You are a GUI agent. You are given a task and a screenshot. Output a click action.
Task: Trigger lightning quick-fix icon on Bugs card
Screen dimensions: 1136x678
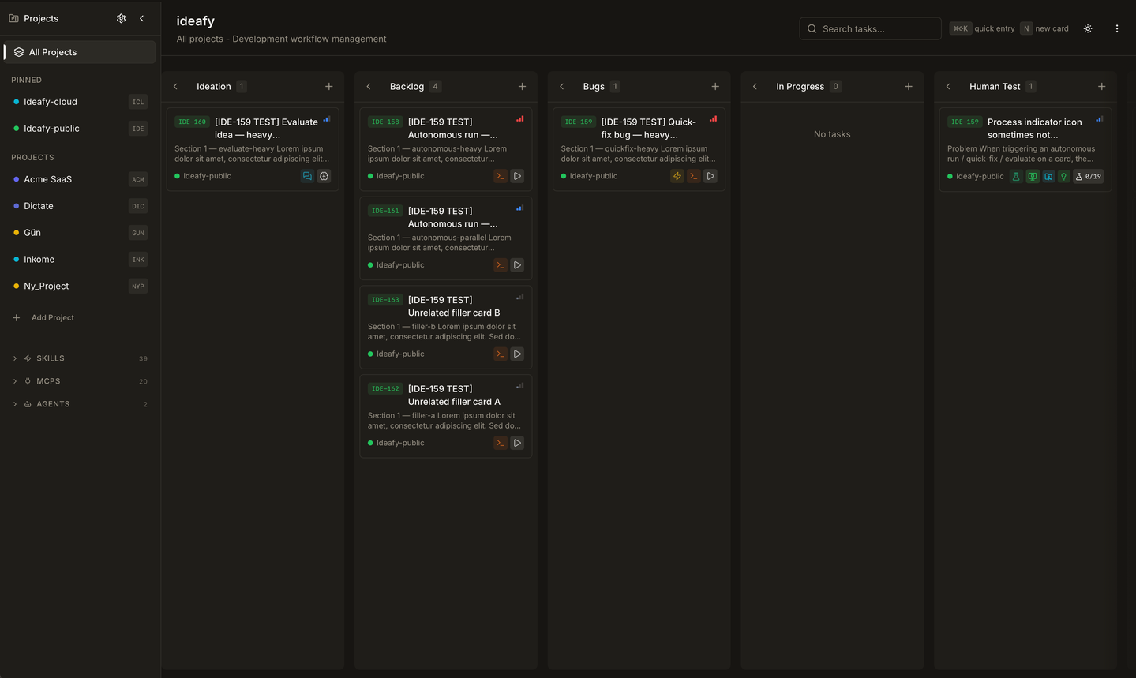(x=677, y=176)
